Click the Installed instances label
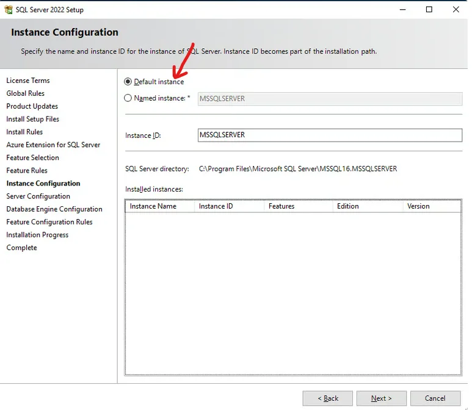 (154, 189)
